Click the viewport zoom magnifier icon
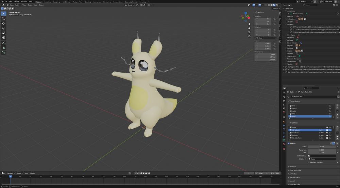Viewport: 340px width, 188px height. point(249,24)
